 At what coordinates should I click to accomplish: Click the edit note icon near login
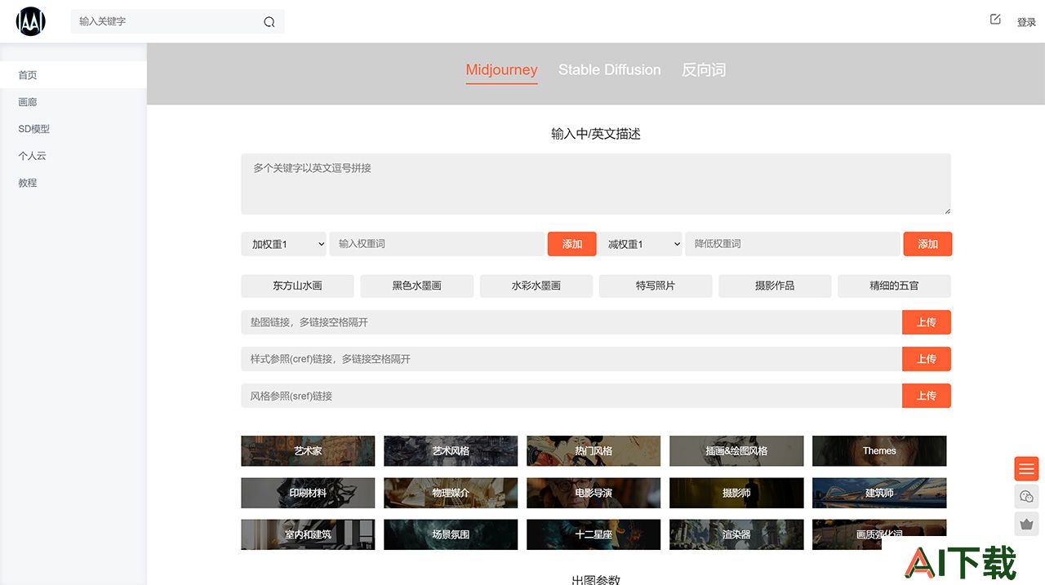coord(995,19)
